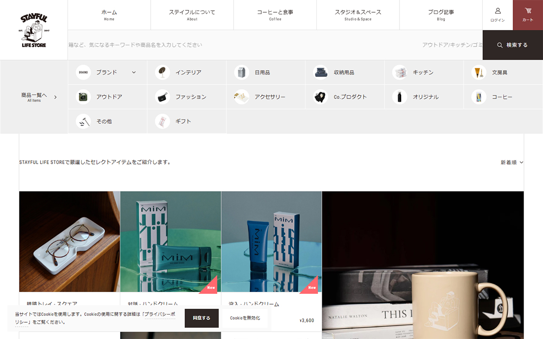Open the 日用品 category icon
Viewport: 543px width, 339px height.
click(242, 72)
